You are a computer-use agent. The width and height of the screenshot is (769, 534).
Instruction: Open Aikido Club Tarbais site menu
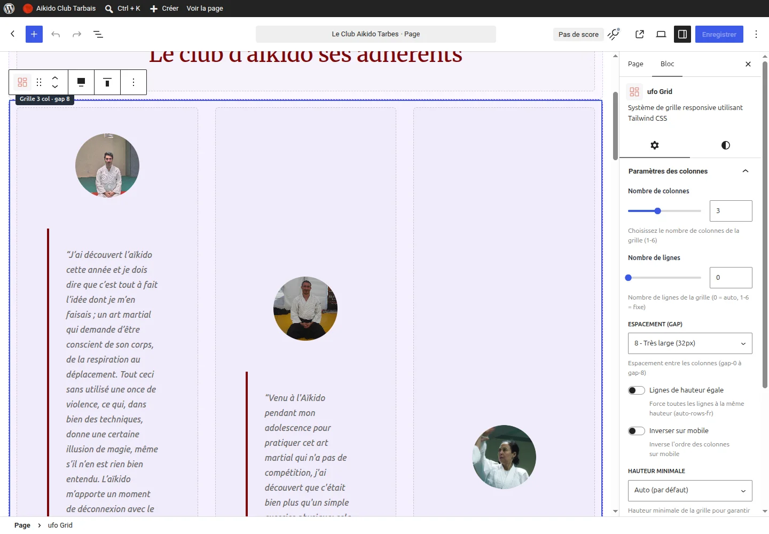[x=60, y=9]
